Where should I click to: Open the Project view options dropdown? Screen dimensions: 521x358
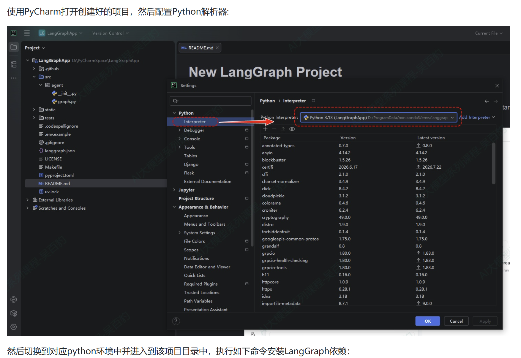coord(35,48)
